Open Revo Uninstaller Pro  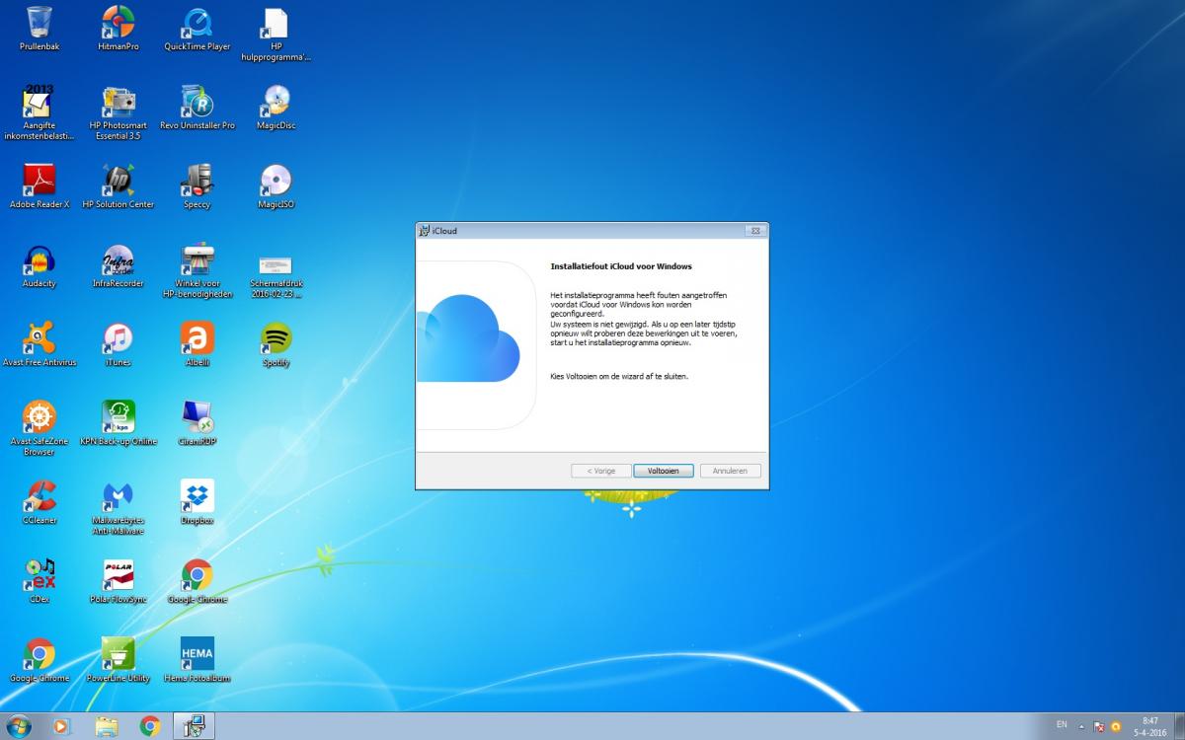point(197,108)
